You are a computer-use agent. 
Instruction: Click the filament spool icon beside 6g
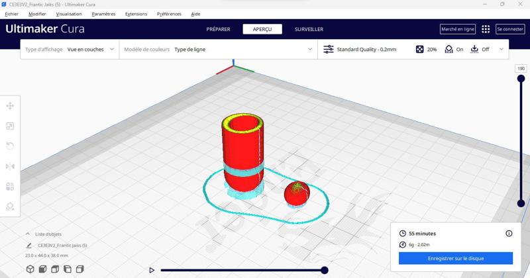coord(402,244)
